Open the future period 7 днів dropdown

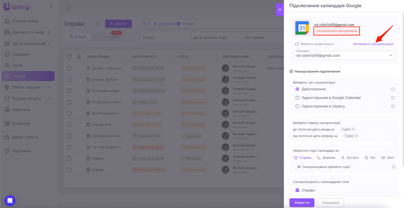351,136
